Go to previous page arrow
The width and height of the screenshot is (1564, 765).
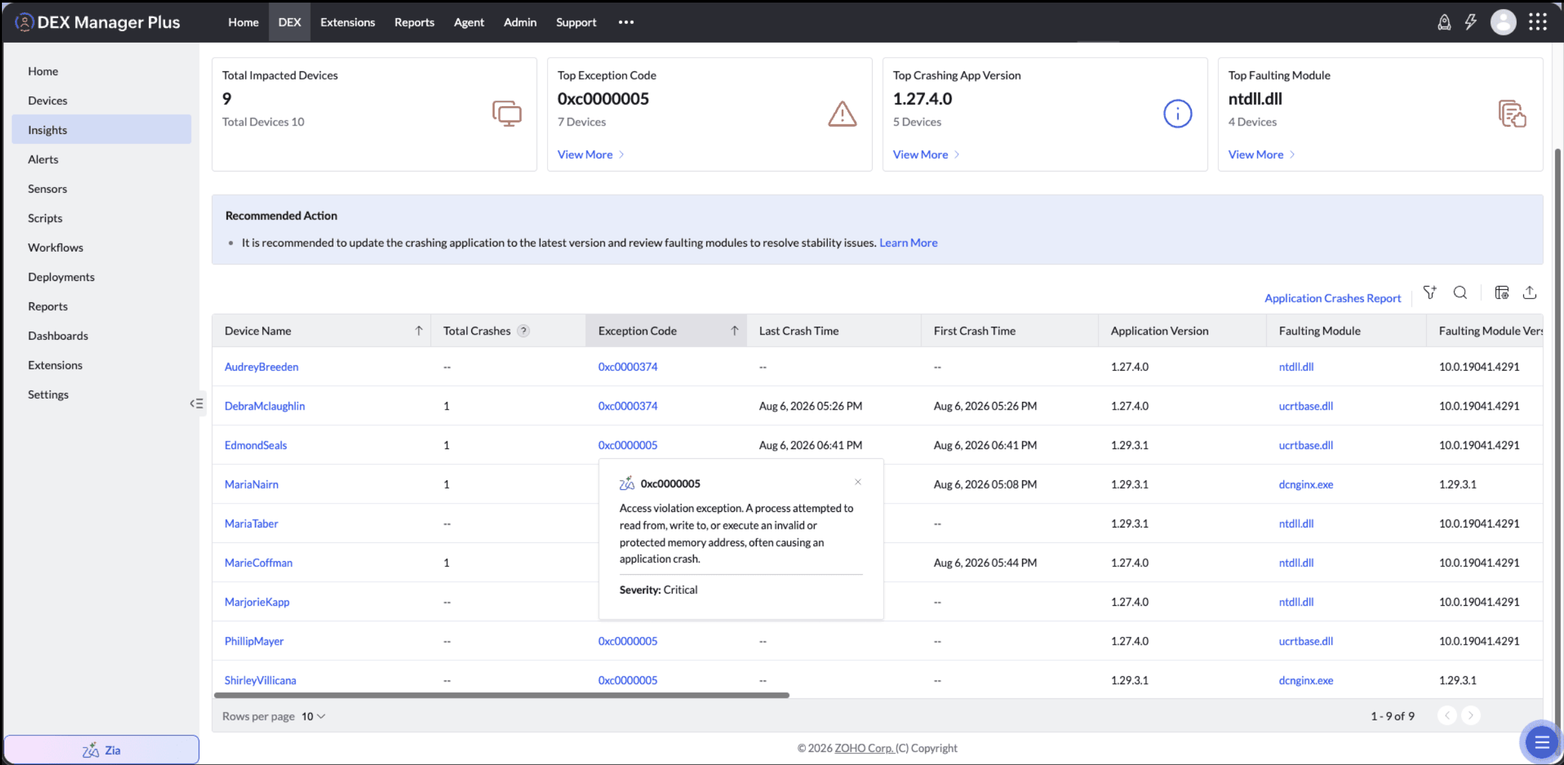click(x=1447, y=716)
